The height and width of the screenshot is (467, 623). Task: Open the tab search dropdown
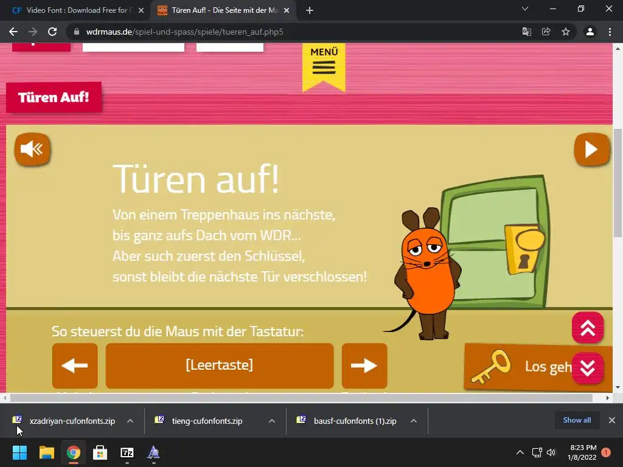[x=525, y=9]
